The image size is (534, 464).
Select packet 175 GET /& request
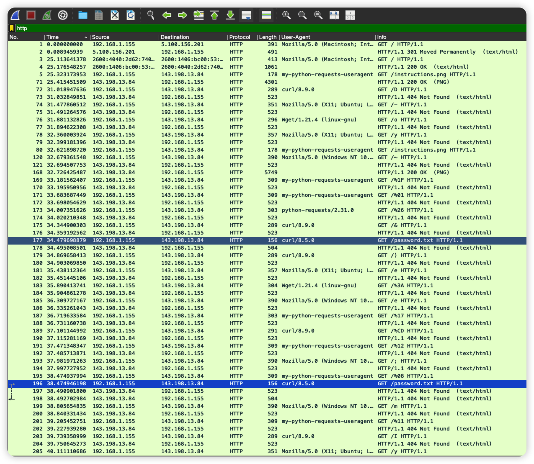(267, 225)
